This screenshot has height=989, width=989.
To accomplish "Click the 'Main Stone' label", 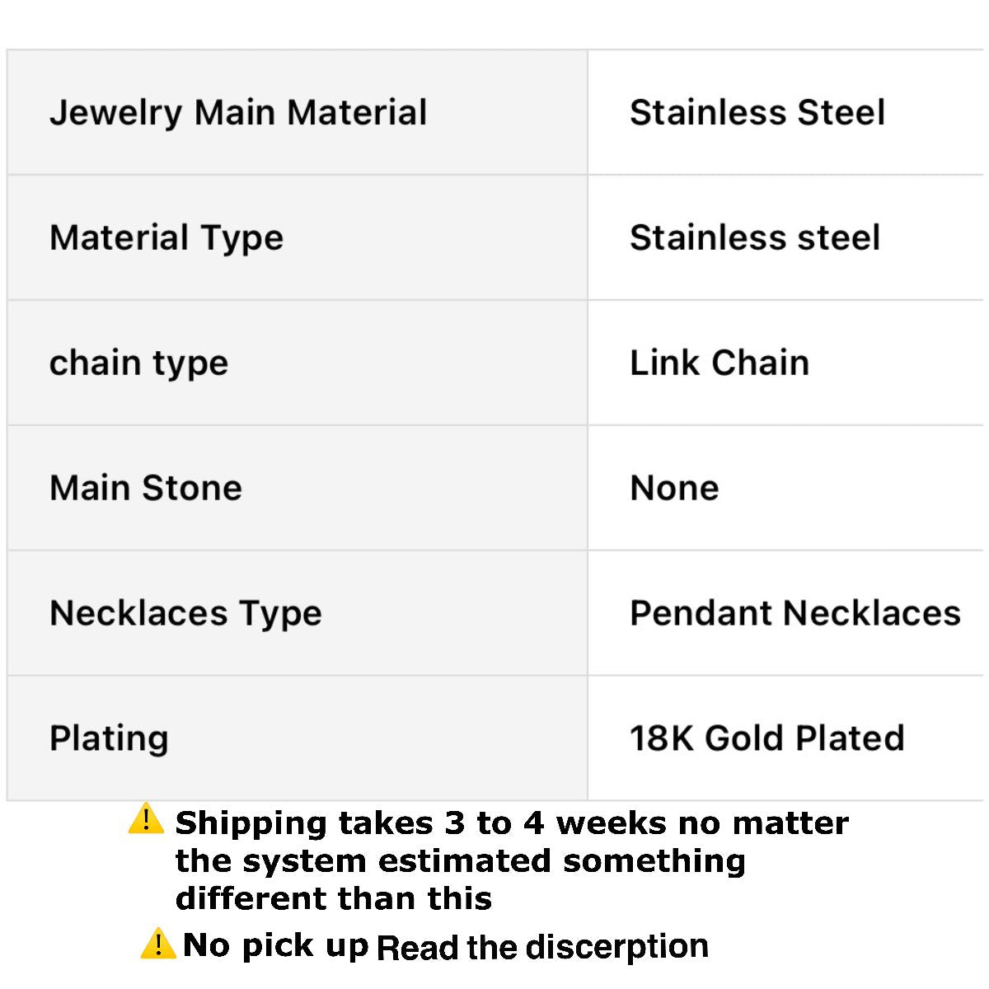I will point(146,488).
